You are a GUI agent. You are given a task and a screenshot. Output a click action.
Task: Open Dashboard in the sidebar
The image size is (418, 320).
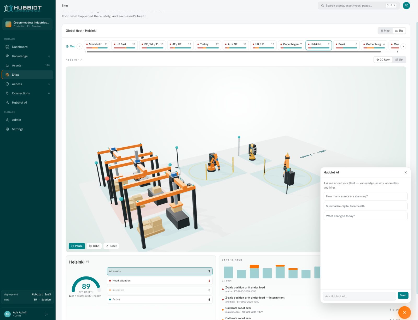27,47
